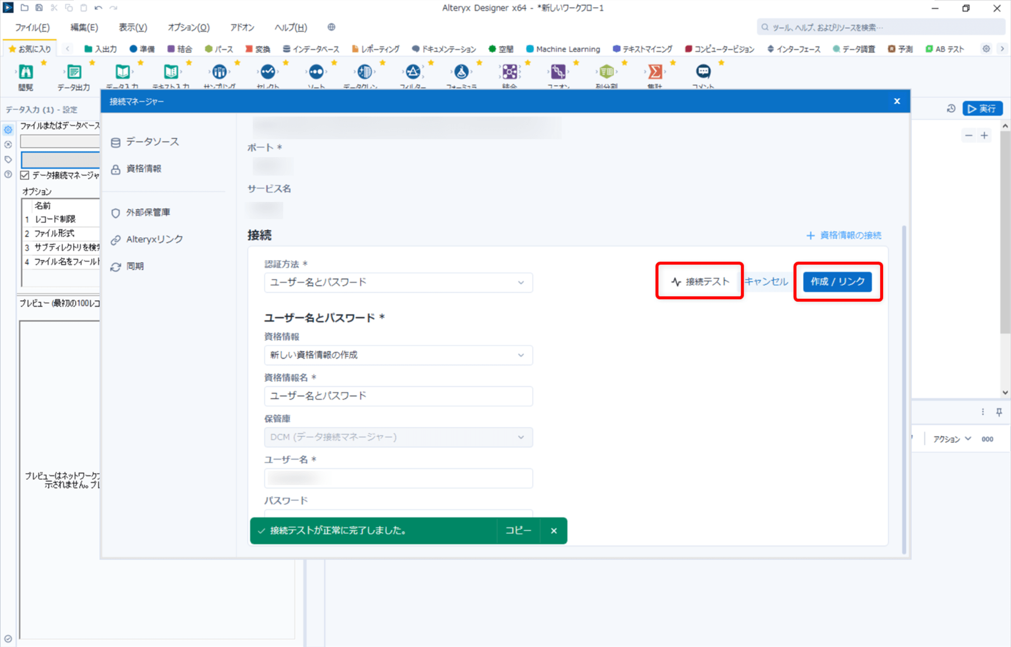The image size is (1011, 647).
Task: Select the Text To Columns tool icon
Action: click(x=607, y=72)
